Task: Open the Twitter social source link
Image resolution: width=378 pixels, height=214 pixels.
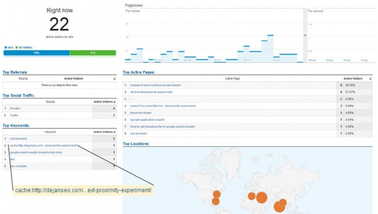Action: pyautogui.click(x=14, y=115)
